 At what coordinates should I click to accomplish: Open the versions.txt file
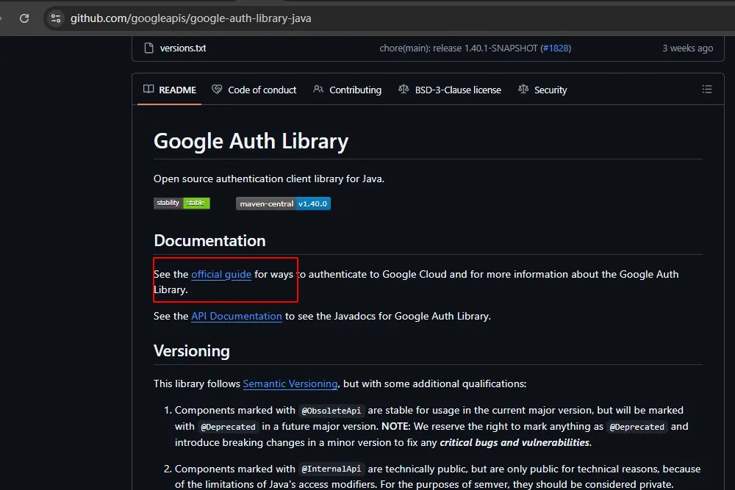pos(183,48)
